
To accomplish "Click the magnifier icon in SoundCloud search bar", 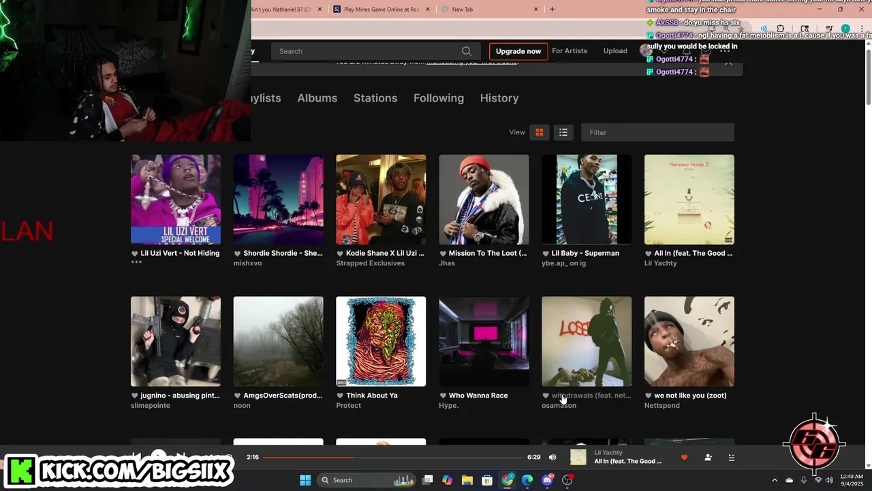I will point(467,51).
